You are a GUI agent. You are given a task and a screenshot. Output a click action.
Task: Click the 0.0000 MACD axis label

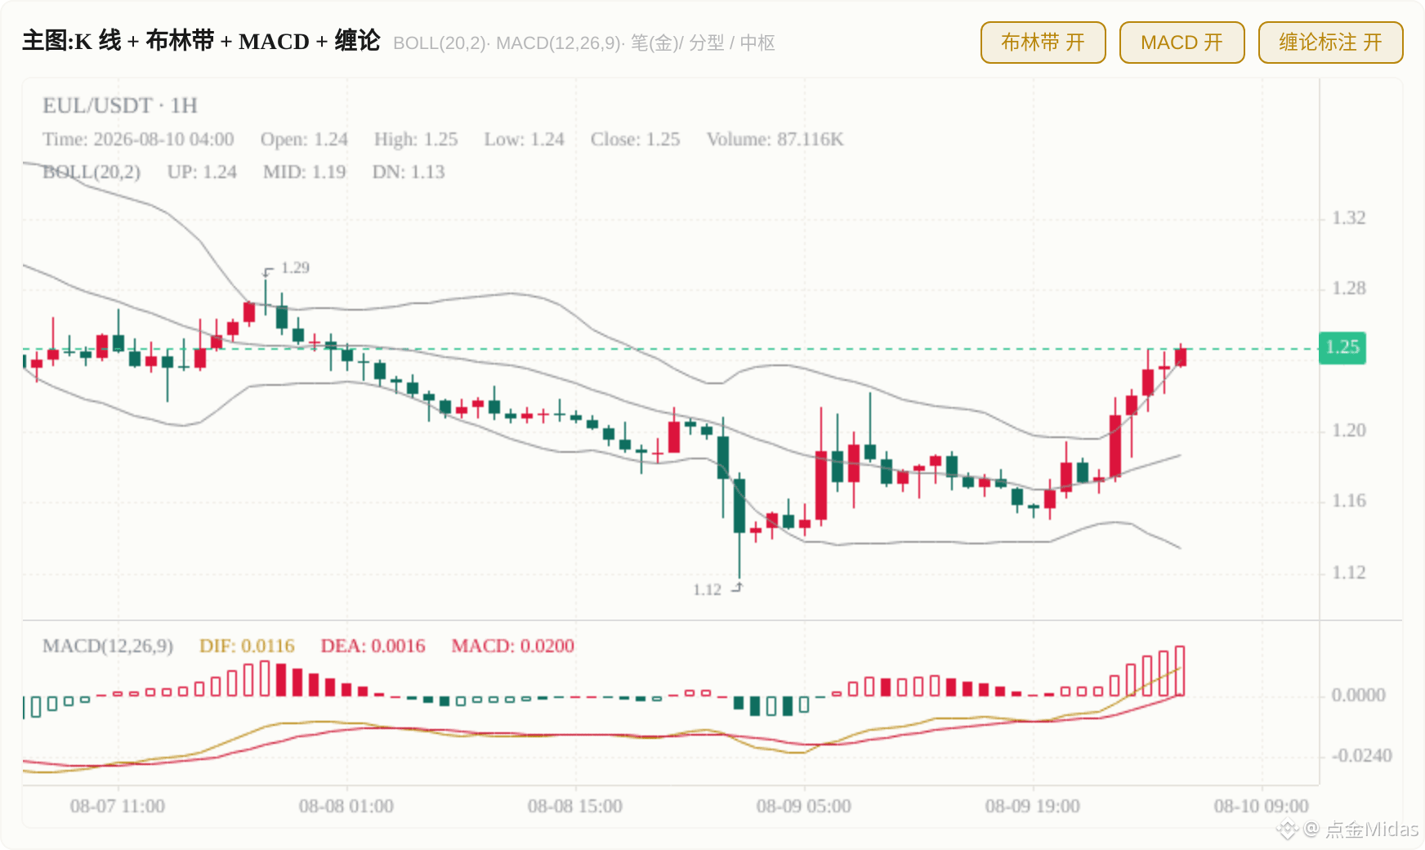pos(1358,695)
